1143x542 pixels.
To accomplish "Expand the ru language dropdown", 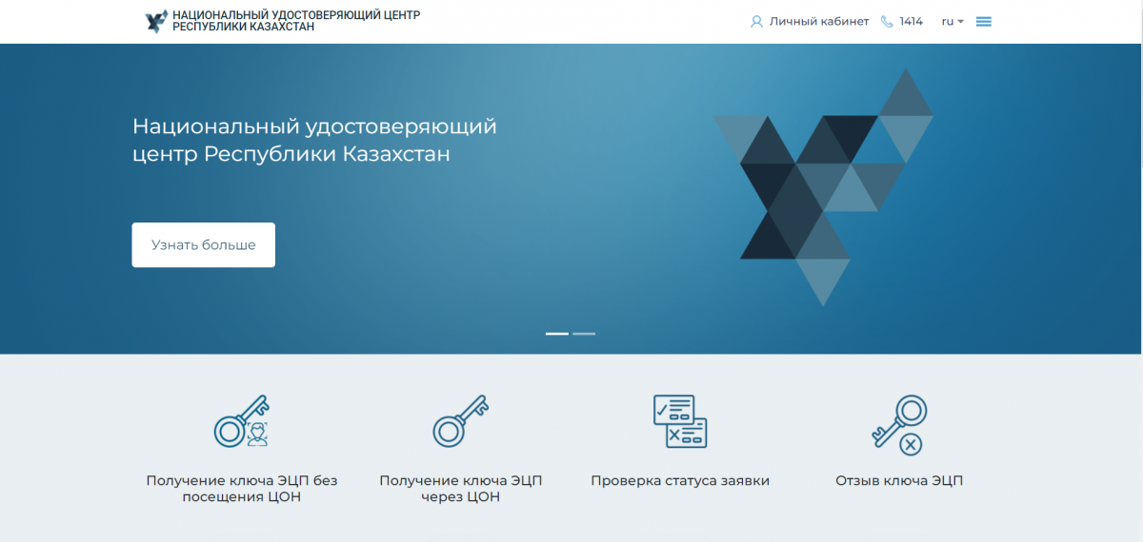I will coord(952,22).
